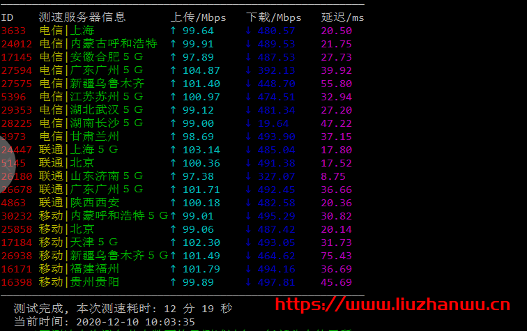The width and height of the screenshot is (527, 331).
Task: Click the download arrow before 327.07
Action: [249, 176]
